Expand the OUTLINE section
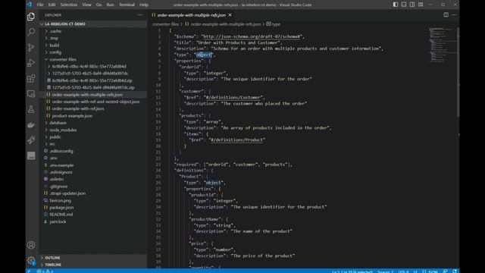Image resolution: width=485 pixels, height=273 pixels. point(93,258)
